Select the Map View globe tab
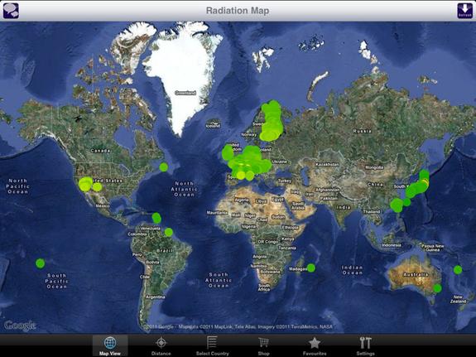This screenshot has width=476, height=357. click(110, 345)
